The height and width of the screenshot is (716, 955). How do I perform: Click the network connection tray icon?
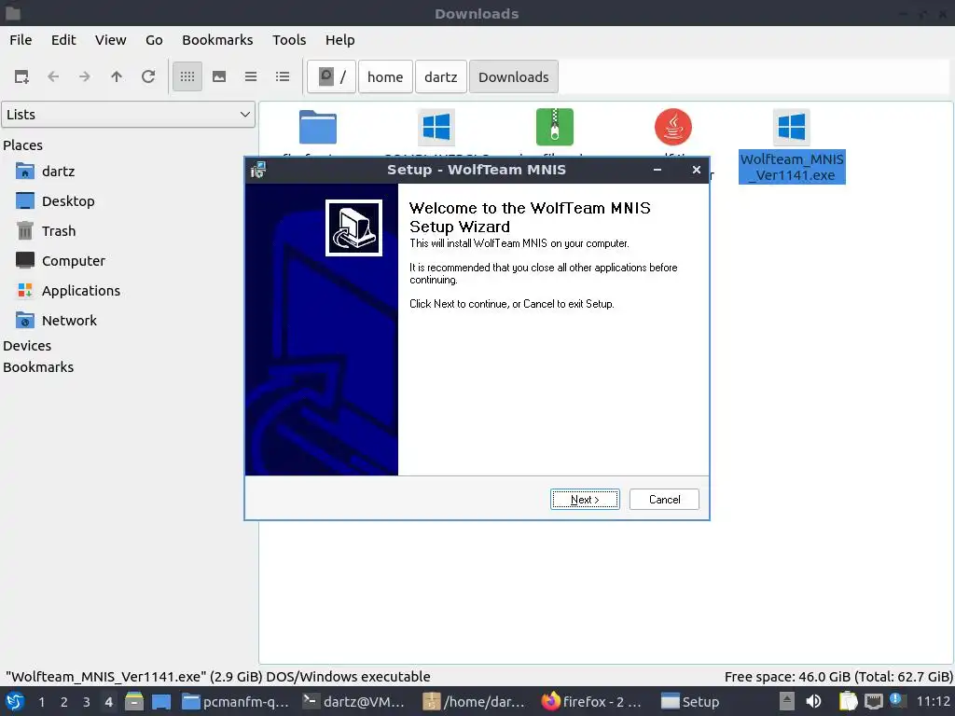coord(873,701)
